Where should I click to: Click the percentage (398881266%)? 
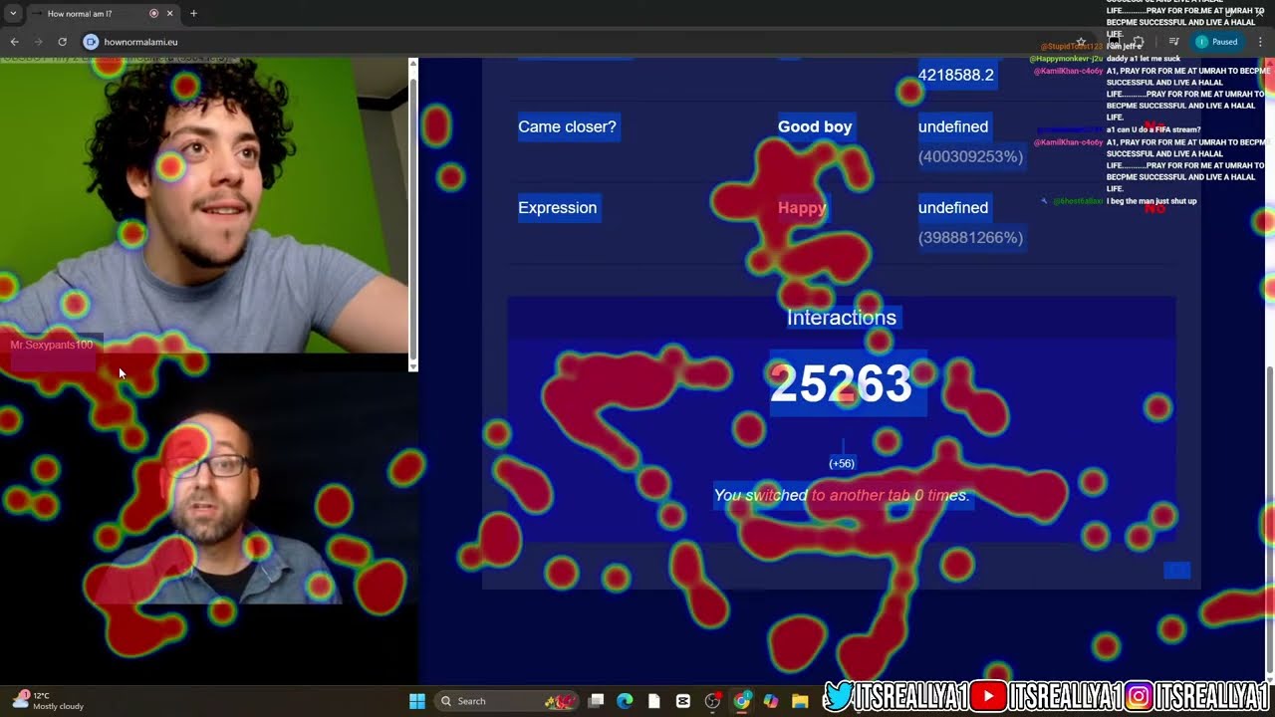[x=970, y=237]
